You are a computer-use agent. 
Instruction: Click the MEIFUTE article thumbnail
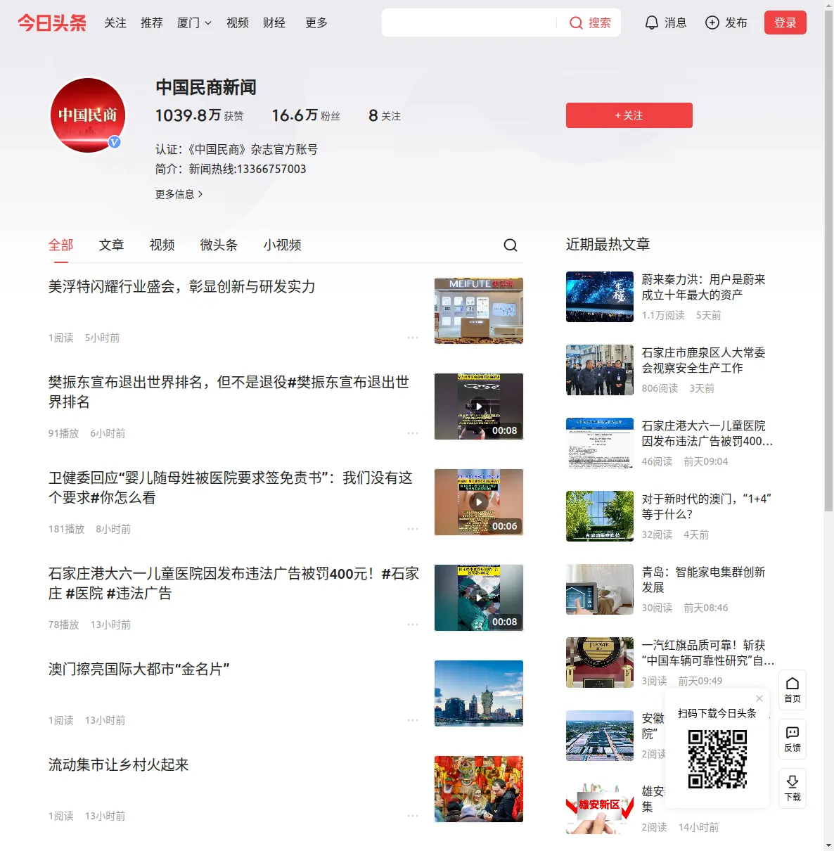click(479, 311)
